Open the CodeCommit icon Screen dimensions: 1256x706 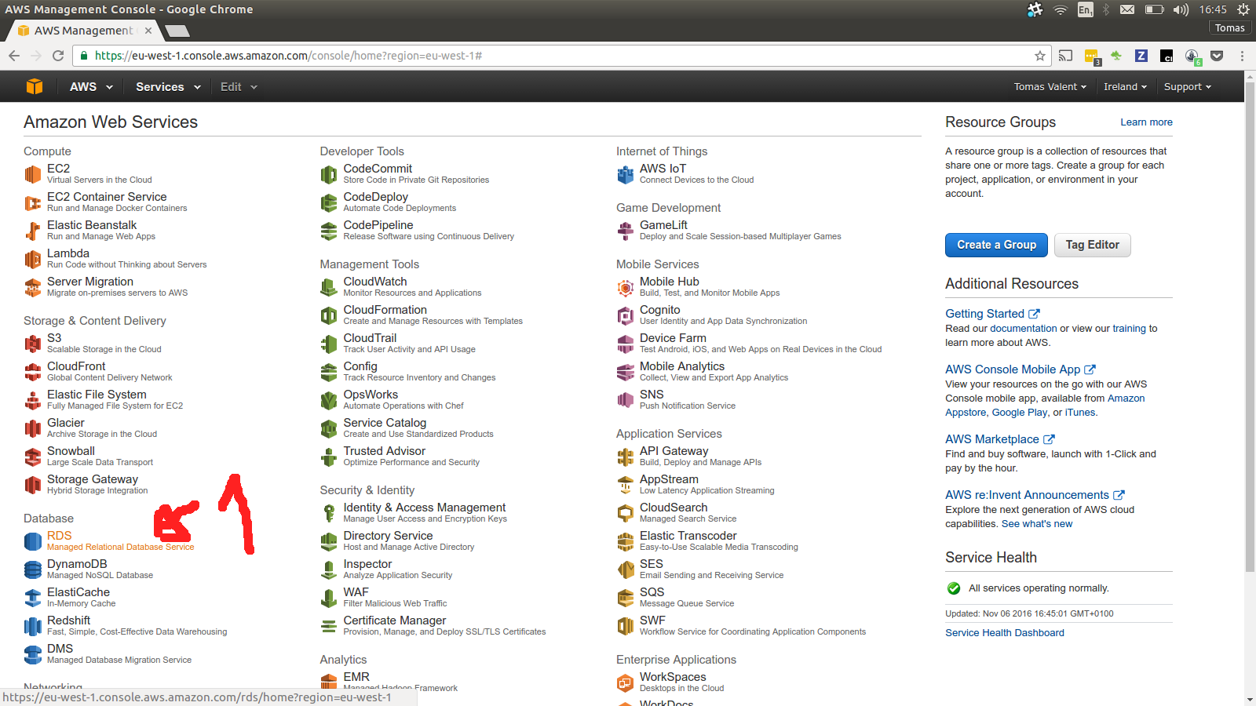[329, 174]
